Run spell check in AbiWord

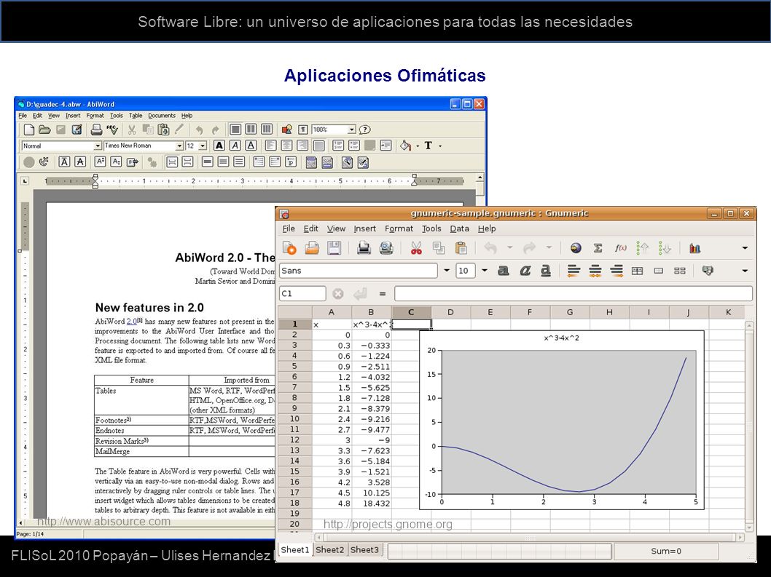click(112, 130)
